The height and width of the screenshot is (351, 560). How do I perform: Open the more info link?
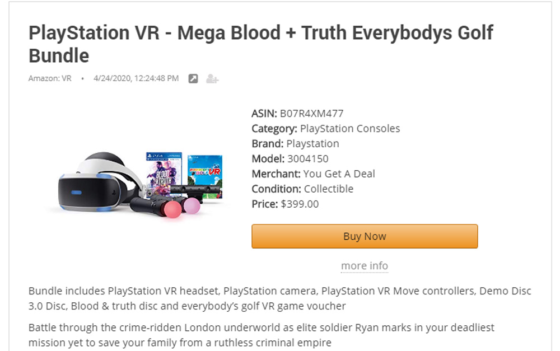tap(365, 266)
